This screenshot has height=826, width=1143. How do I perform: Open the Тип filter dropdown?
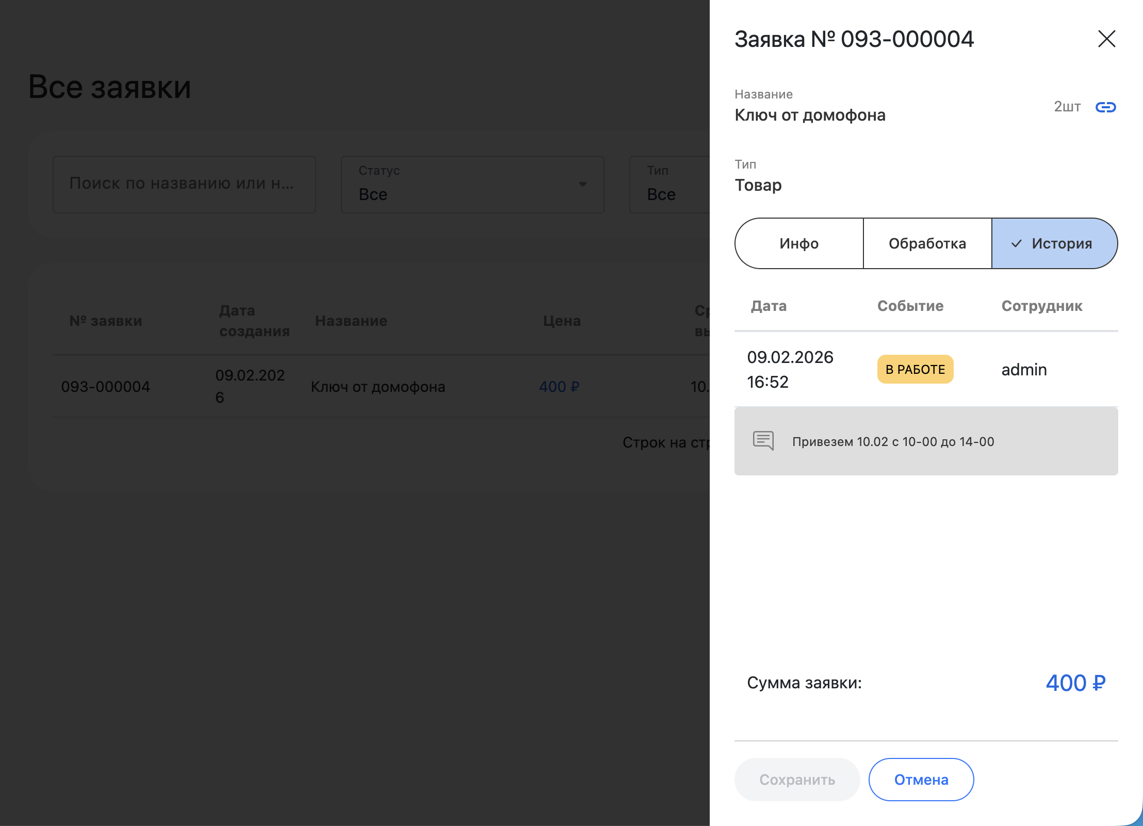pos(671,185)
